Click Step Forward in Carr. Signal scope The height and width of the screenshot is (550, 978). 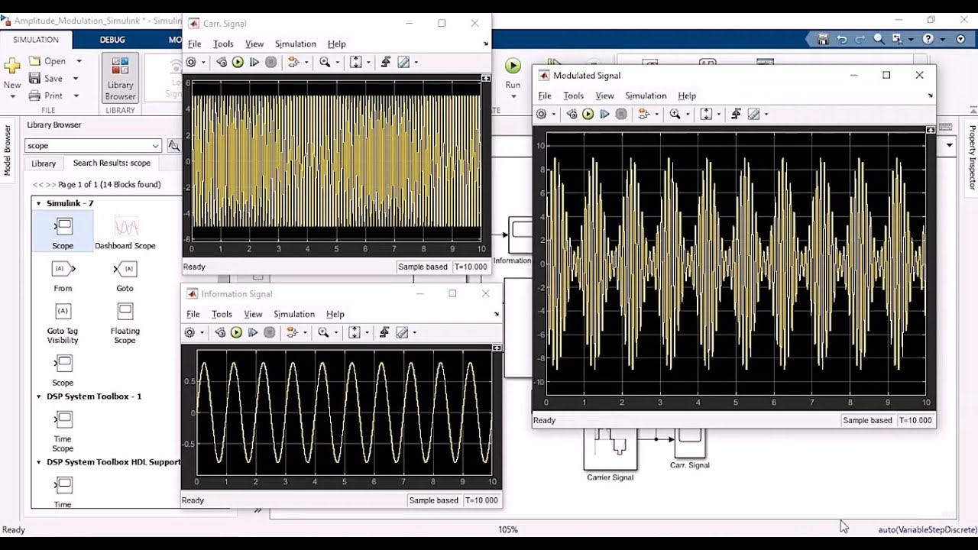254,63
